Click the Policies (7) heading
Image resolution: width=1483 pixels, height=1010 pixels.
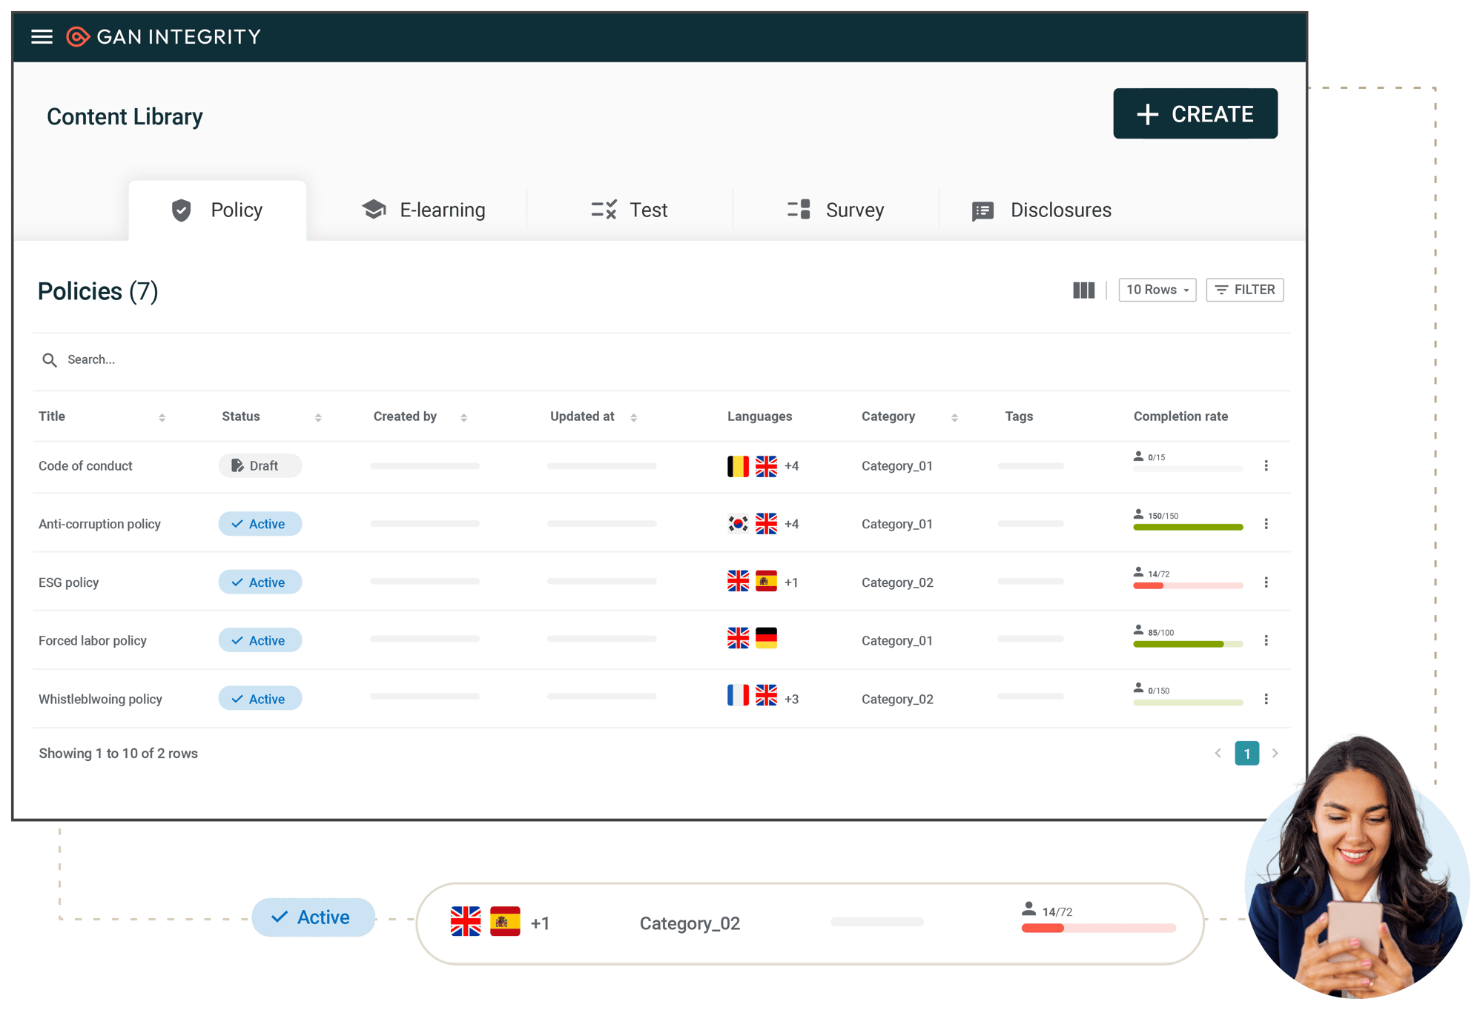tap(98, 291)
